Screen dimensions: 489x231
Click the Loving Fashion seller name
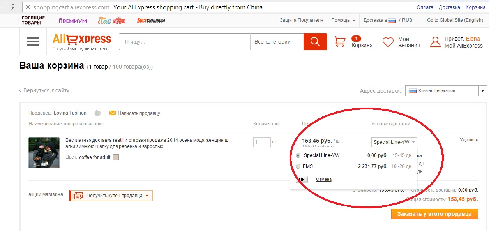click(70, 113)
